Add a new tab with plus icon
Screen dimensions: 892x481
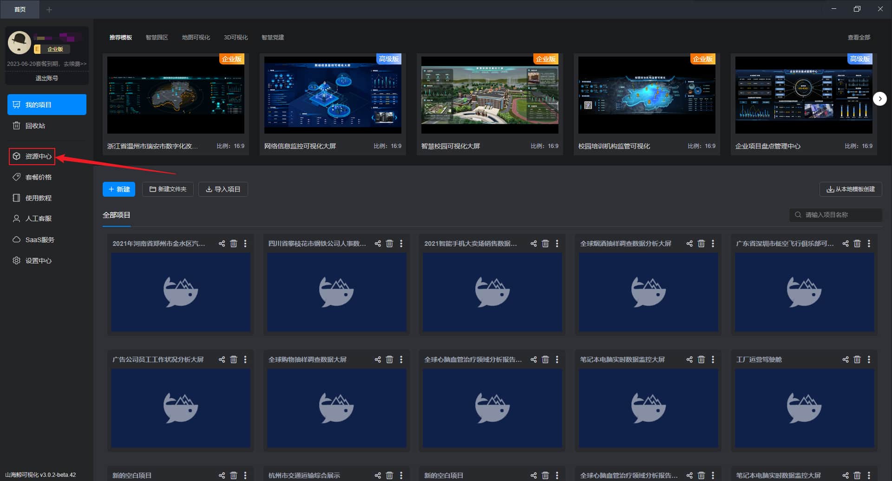pyautogui.click(x=49, y=9)
